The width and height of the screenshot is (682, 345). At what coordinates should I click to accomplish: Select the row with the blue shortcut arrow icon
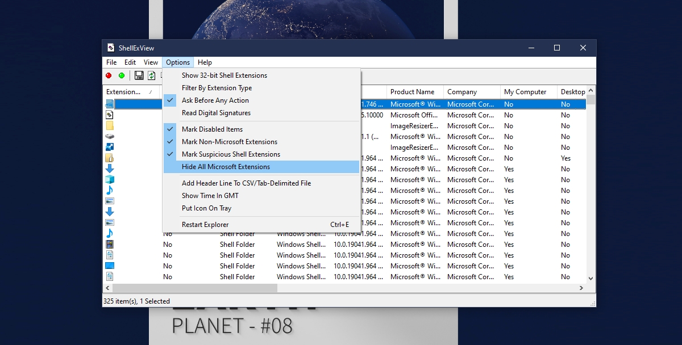pyautogui.click(x=110, y=148)
